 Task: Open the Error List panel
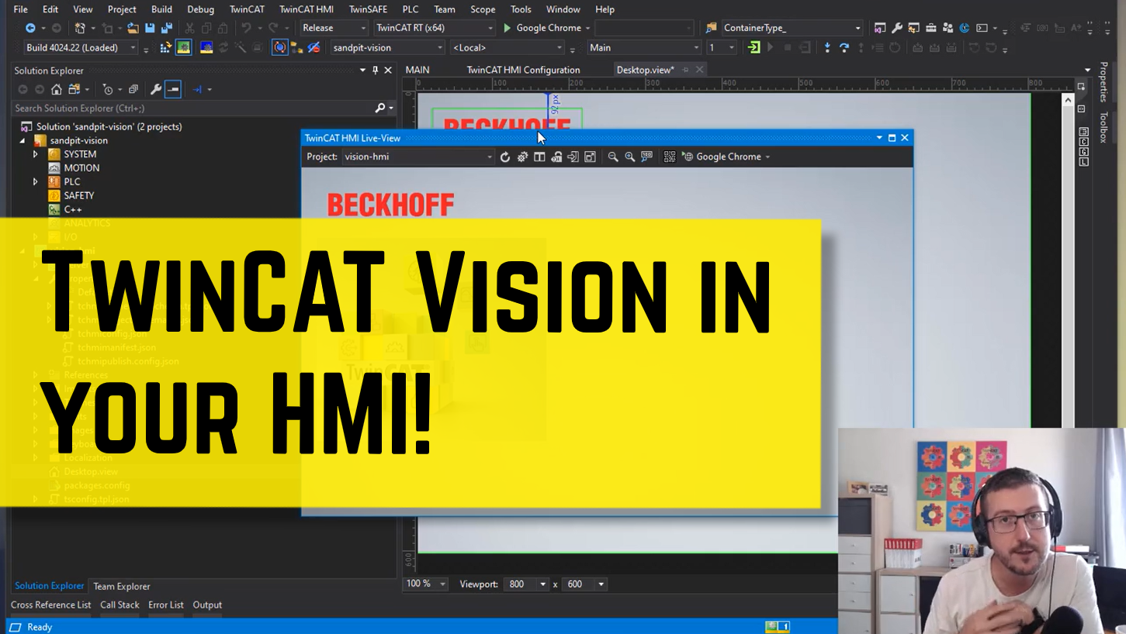tap(166, 605)
